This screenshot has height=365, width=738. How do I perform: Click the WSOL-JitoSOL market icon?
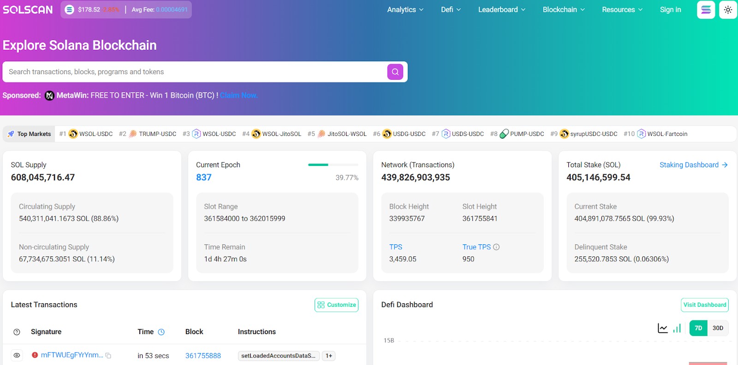point(256,134)
